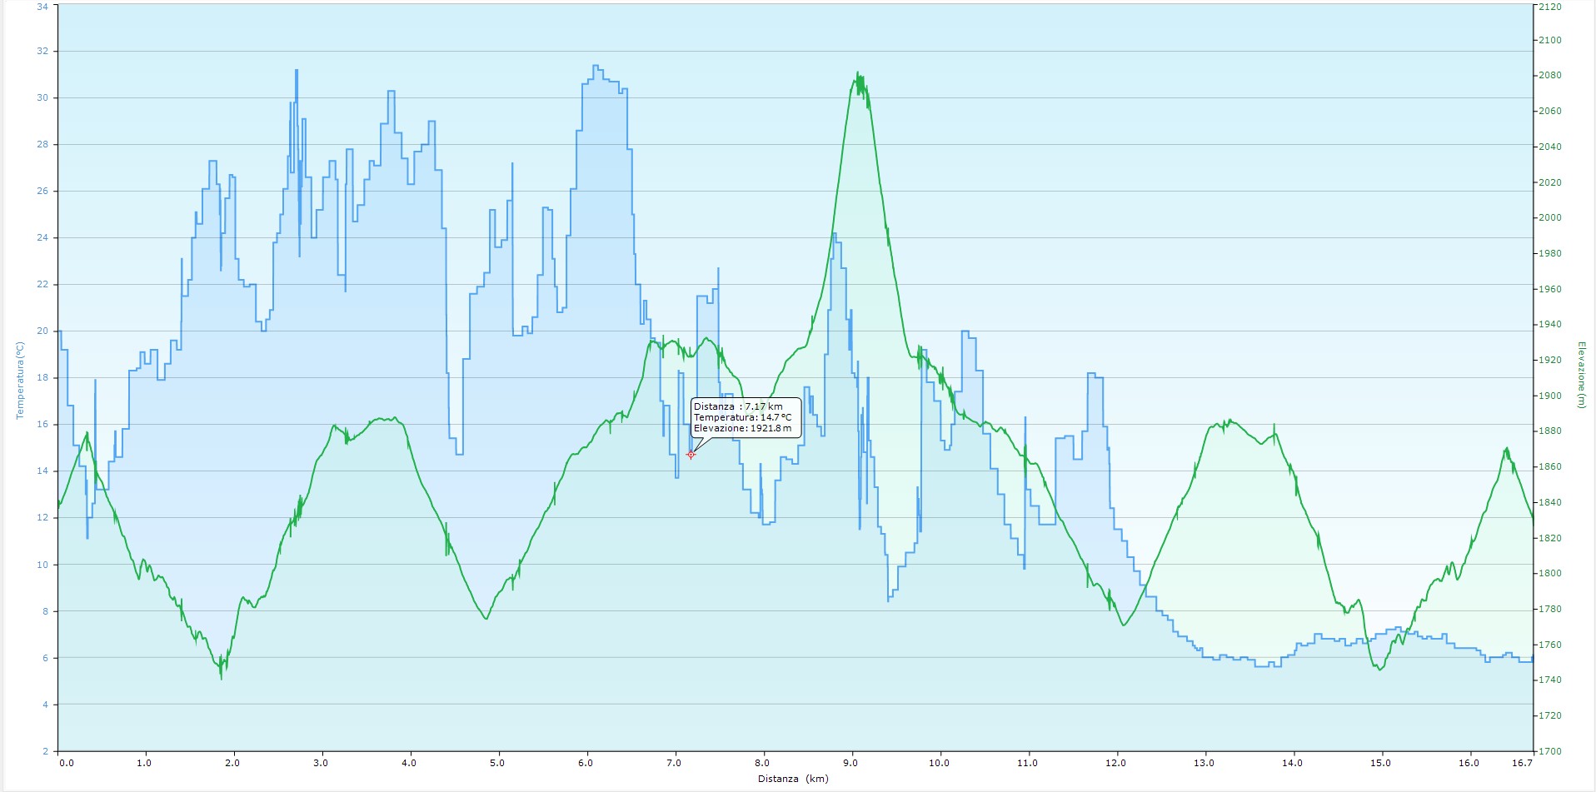Click the 2120 label on the elevation axis
1596x792 pixels.
[x=1550, y=7]
